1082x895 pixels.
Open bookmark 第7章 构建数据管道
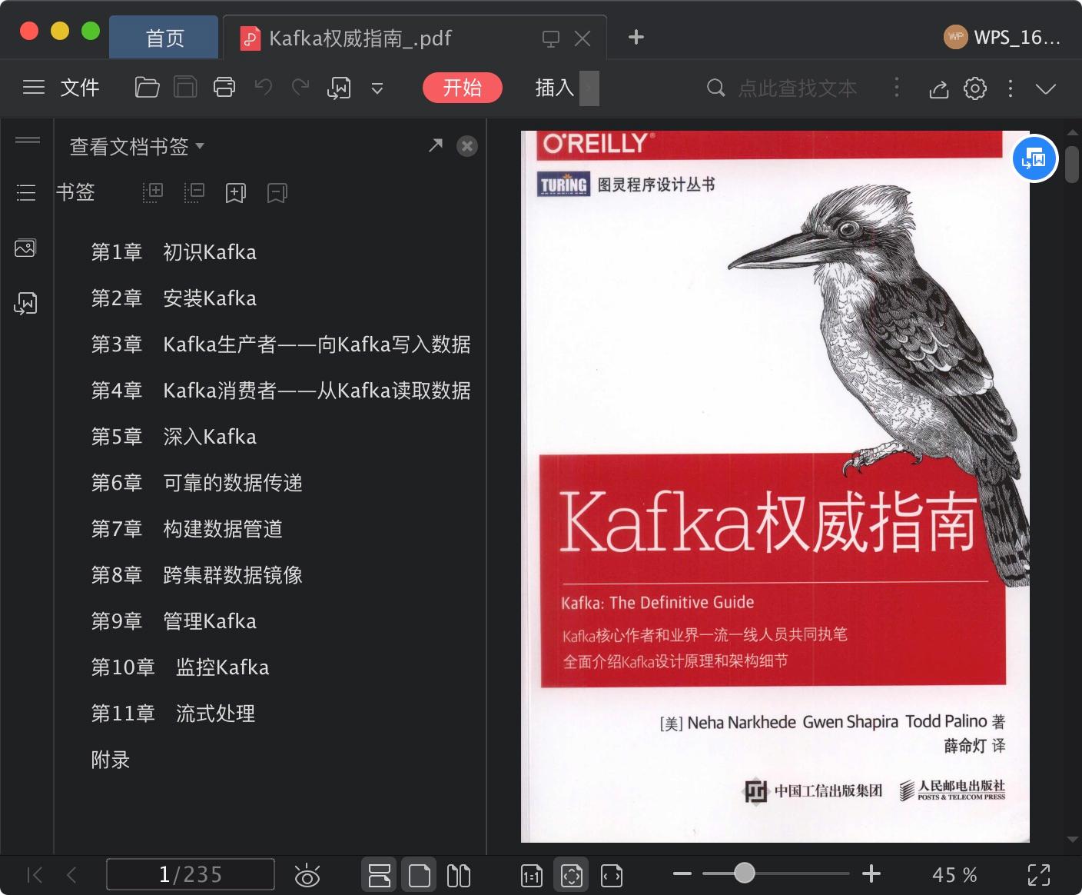click(187, 529)
